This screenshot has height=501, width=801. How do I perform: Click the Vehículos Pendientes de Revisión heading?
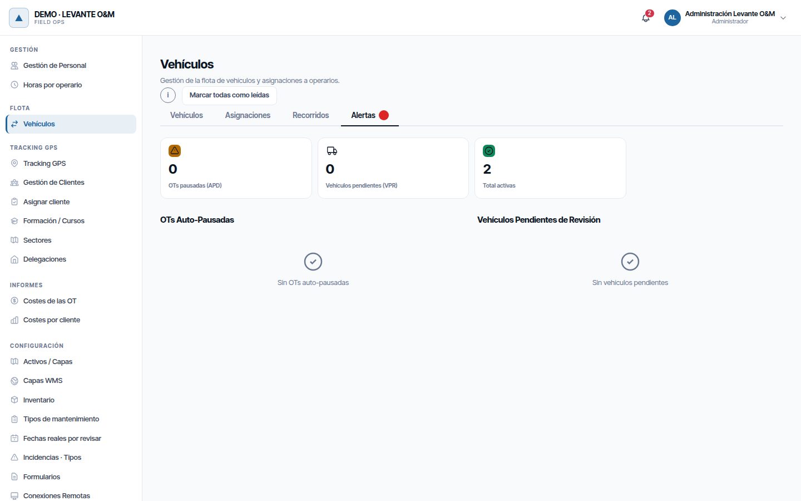point(538,220)
